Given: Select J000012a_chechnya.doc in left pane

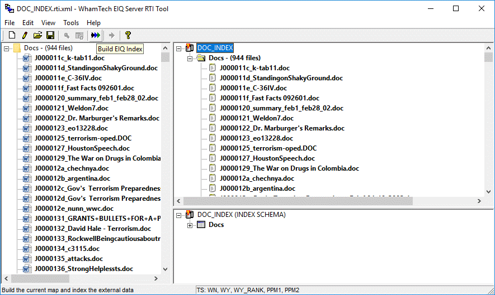Looking at the screenshot, I should [72, 168].
